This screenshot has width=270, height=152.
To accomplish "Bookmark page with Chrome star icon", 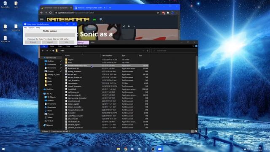I will 158,13.
